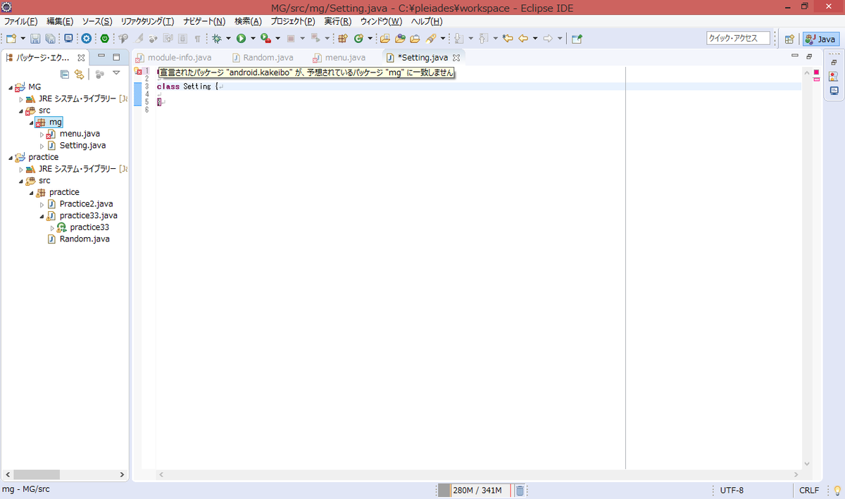Toggle Link with Editor in Package Explorer
845x499 pixels.
(x=80, y=74)
